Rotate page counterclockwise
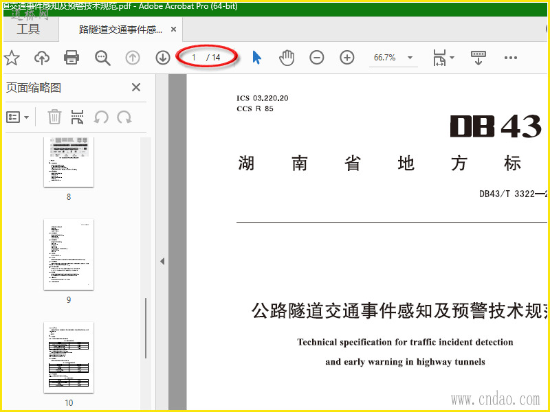This screenshot has height=412, width=550. pyautogui.click(x=101, y=117)
